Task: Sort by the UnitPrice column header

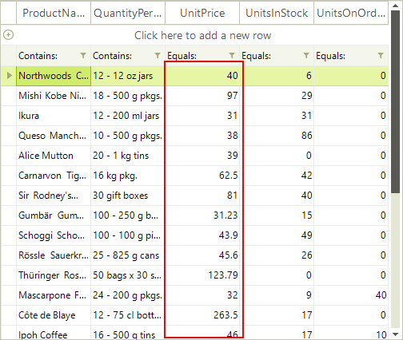Action: [202, 13]
